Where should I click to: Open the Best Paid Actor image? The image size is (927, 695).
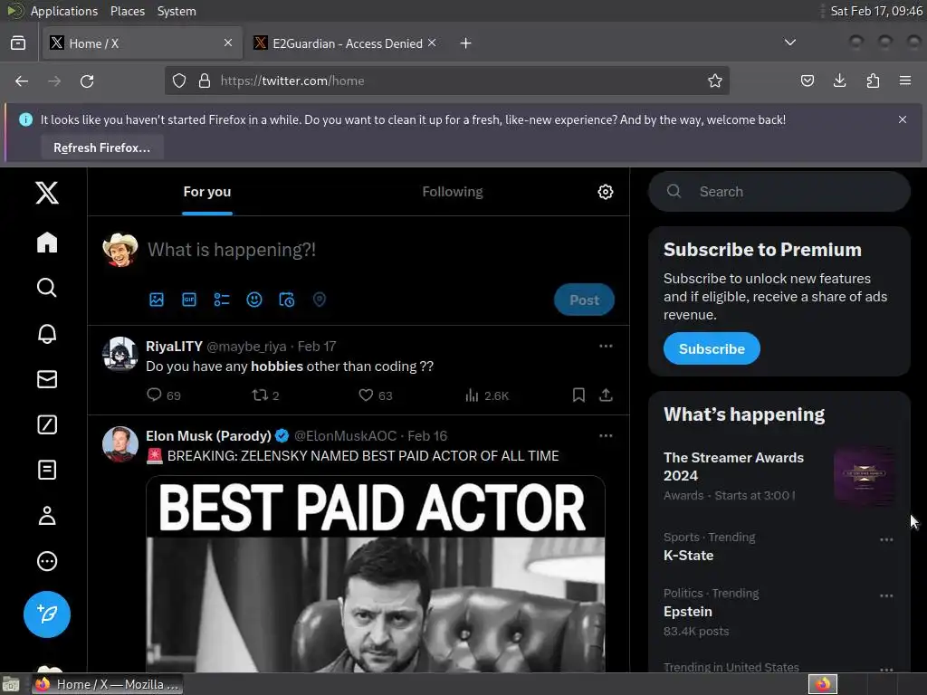376,573
